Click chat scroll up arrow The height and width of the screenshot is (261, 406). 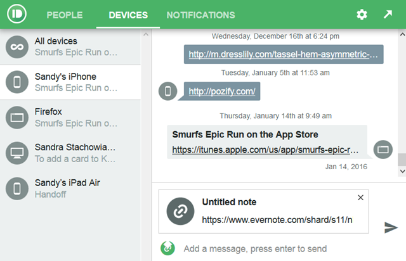pyautogui.click(x=402, y=34)
